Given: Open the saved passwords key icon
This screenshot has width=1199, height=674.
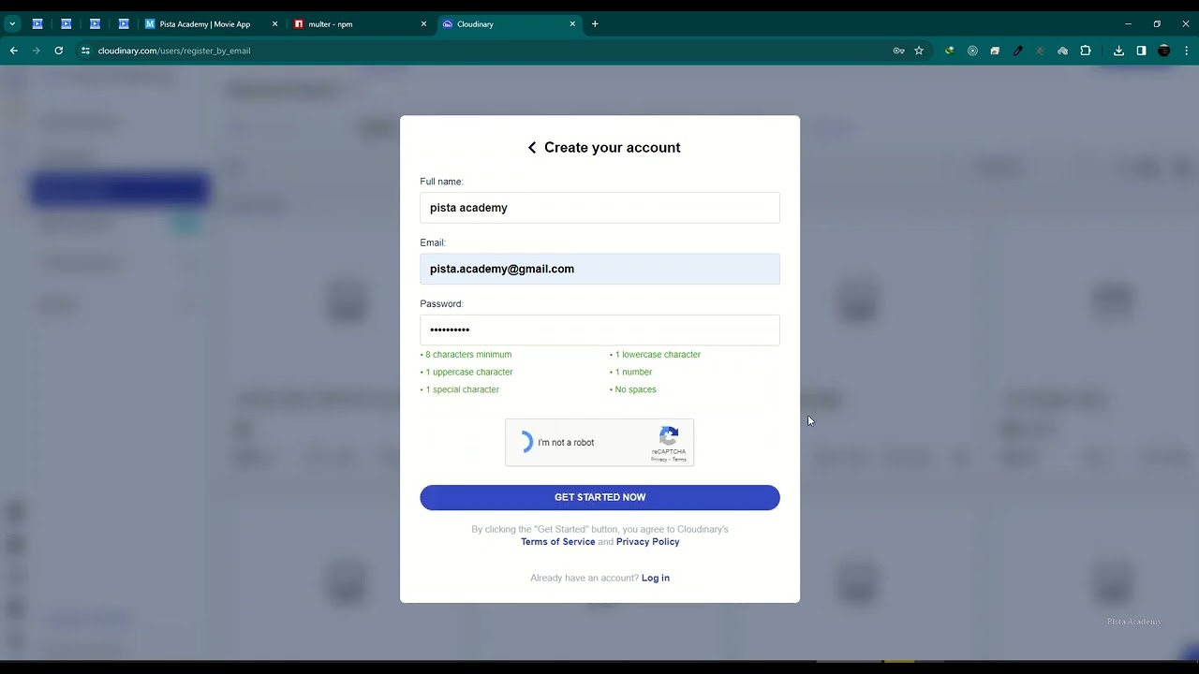Looking at the screenshot, I should click(x=899, y=51).
